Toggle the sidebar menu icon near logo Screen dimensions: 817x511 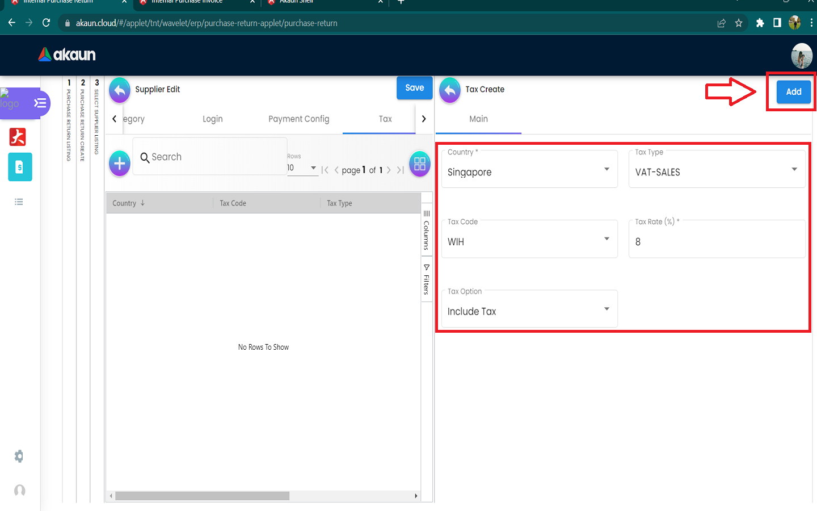click(x=40, y=103)
